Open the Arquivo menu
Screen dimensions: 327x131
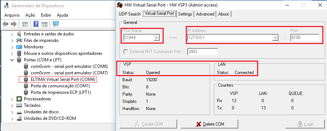click(12, 15)
